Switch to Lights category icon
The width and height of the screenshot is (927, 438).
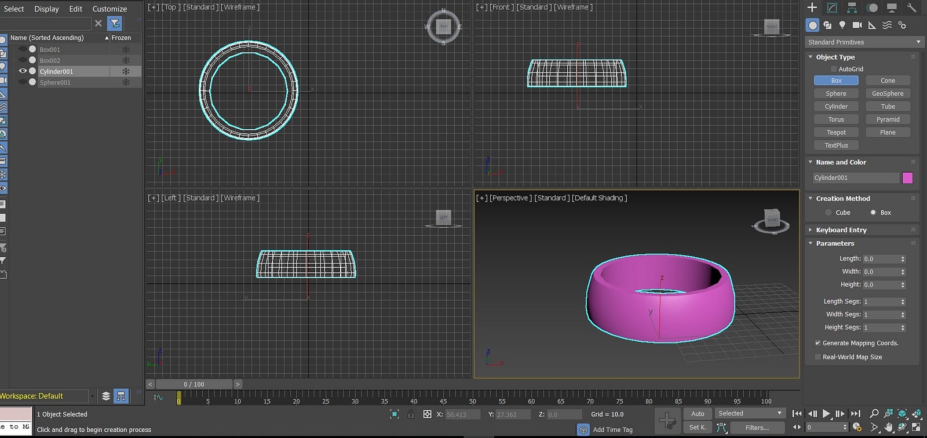[x=842, y=25]
